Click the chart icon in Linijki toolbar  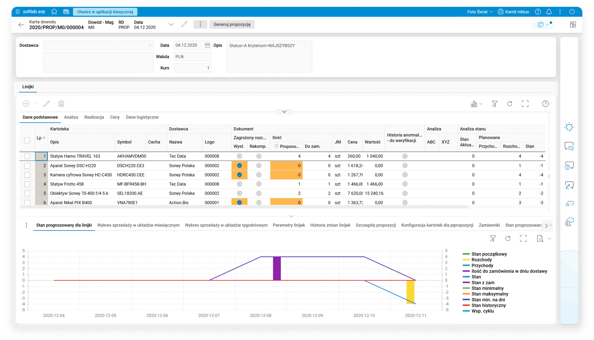tap(474, 104)
